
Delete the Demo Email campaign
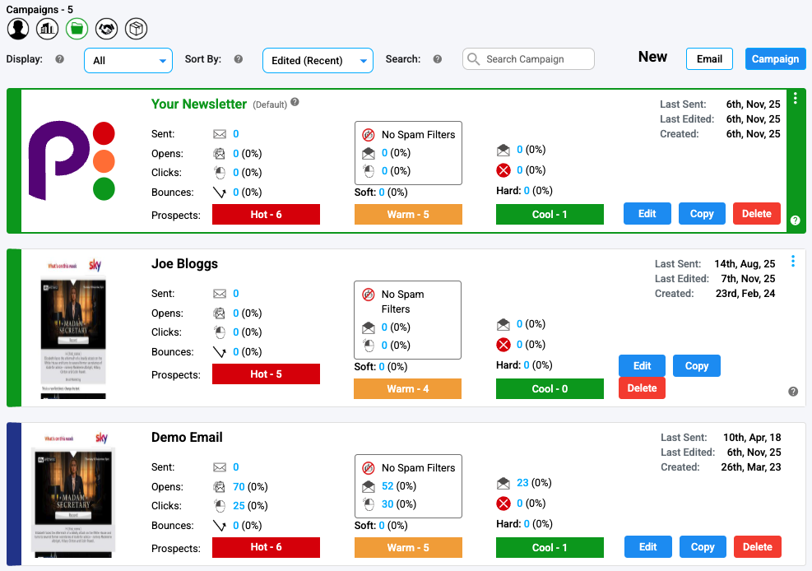click(757, 546)
